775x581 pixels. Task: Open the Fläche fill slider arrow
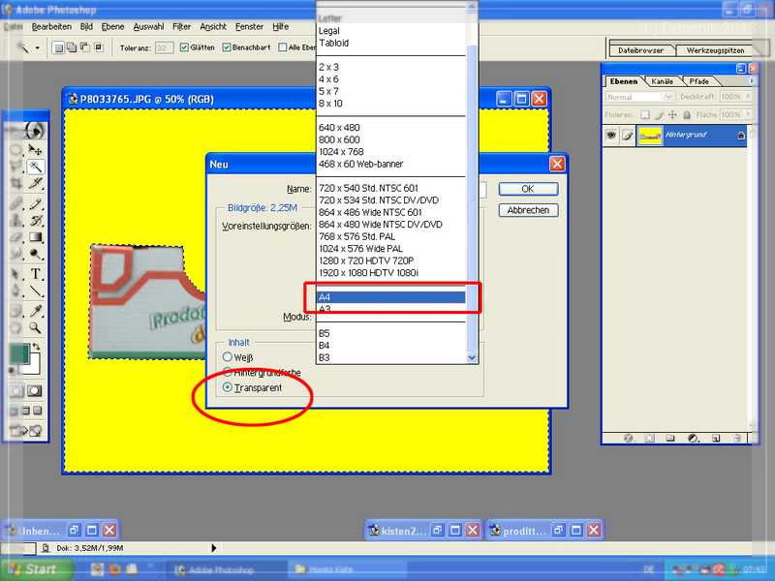(748, 114)
